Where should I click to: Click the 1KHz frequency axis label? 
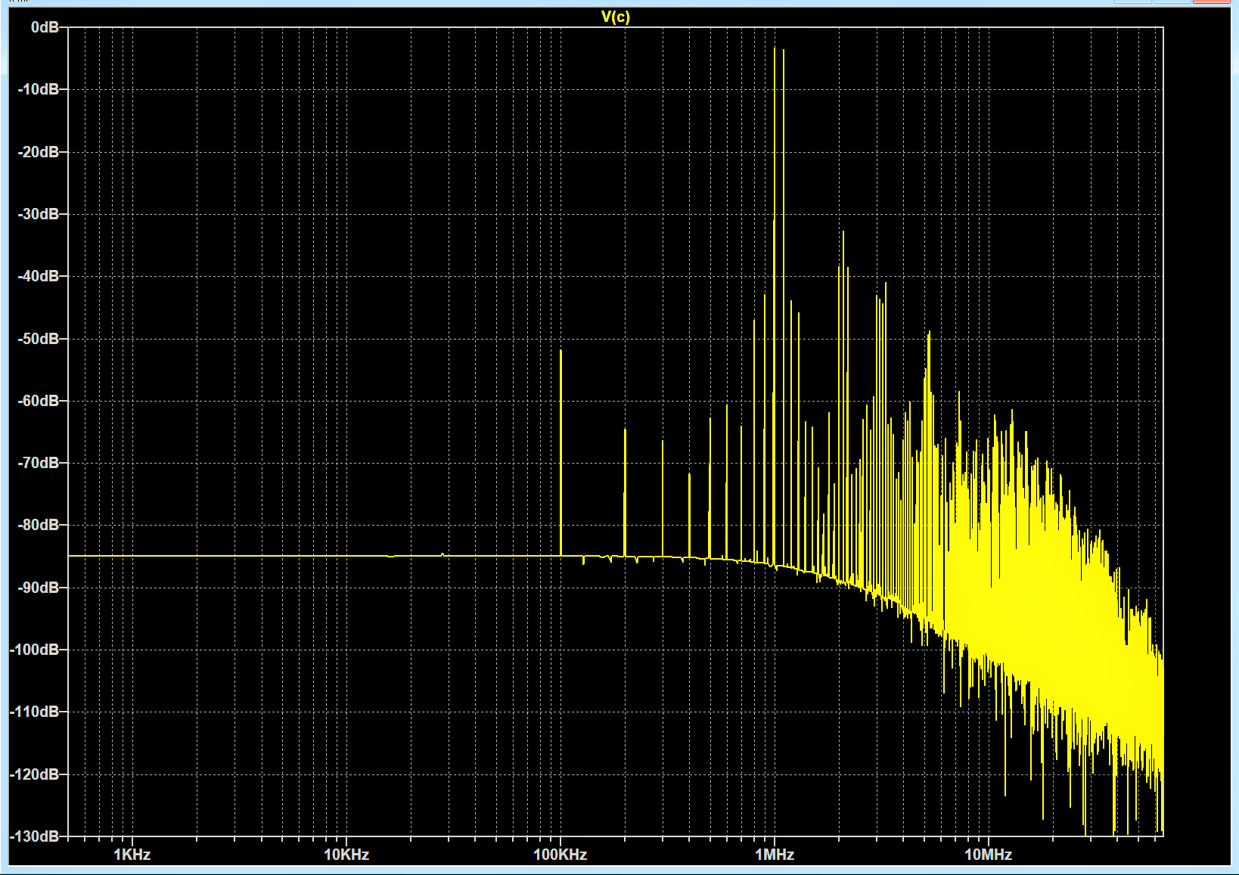132,855
